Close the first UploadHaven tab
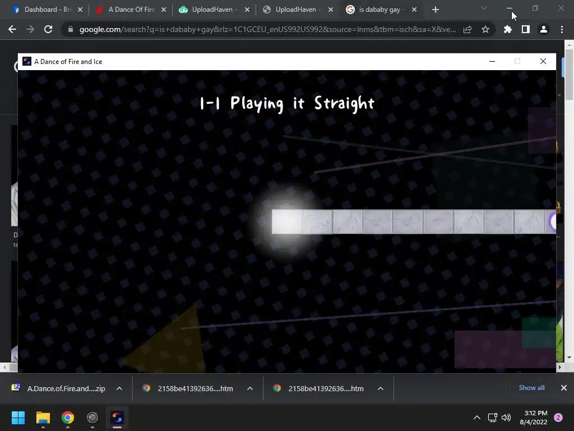 [x=247, y=10]
